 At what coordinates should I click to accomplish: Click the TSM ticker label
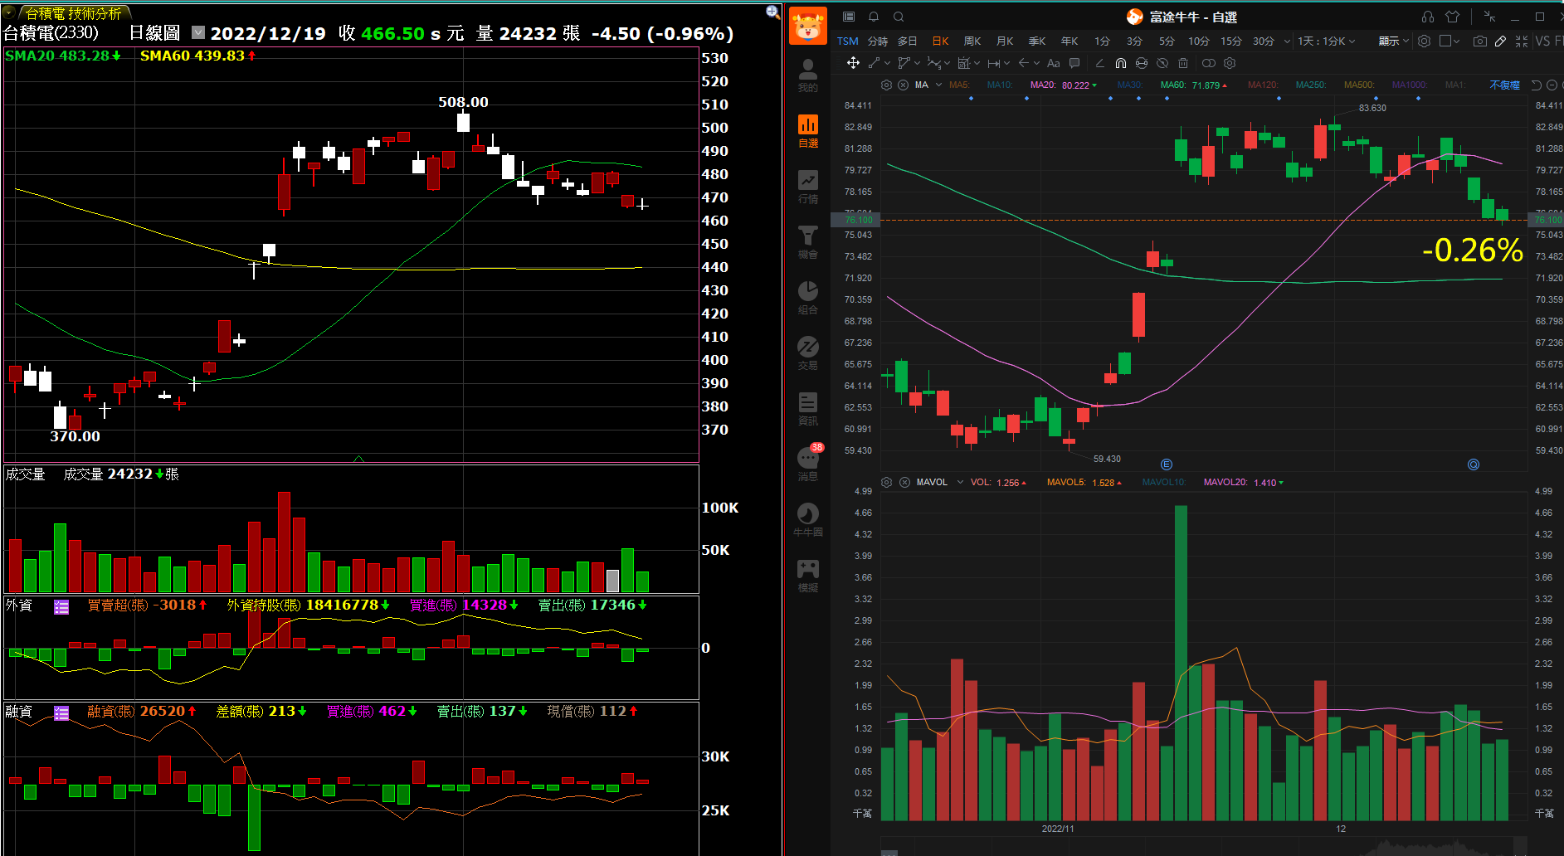point(848,41)
